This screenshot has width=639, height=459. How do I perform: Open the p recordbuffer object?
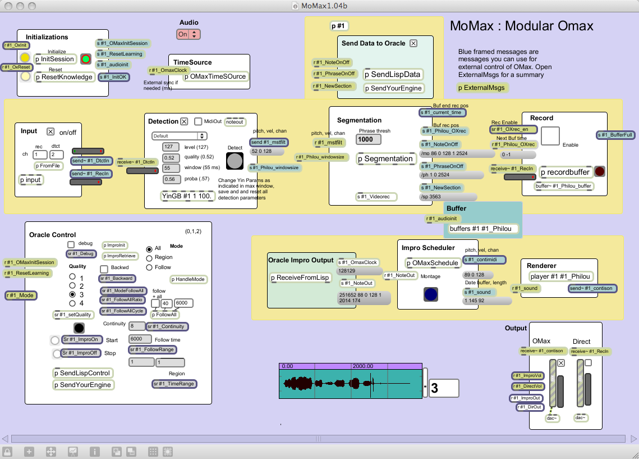pos(566,172)
